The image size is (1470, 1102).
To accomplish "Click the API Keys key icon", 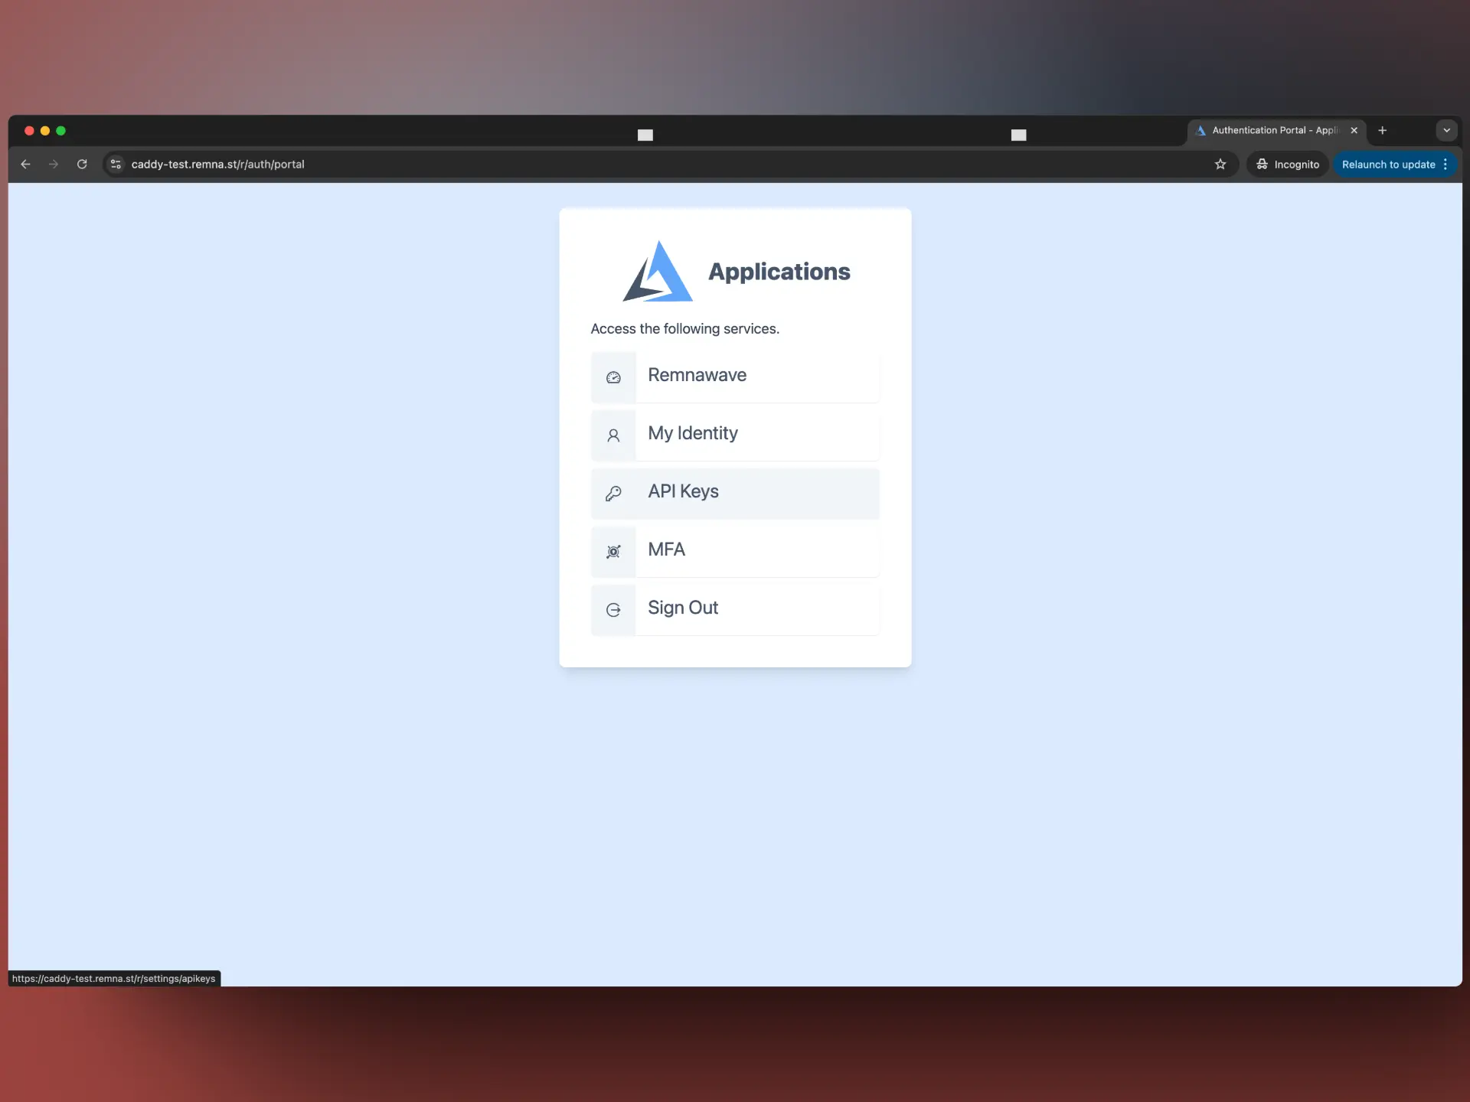I will click(x=613, y=494).
